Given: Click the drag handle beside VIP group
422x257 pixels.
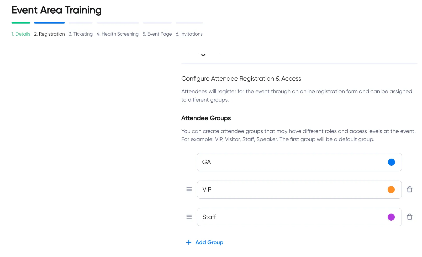Looking at the screenshot, I should 189,189.
